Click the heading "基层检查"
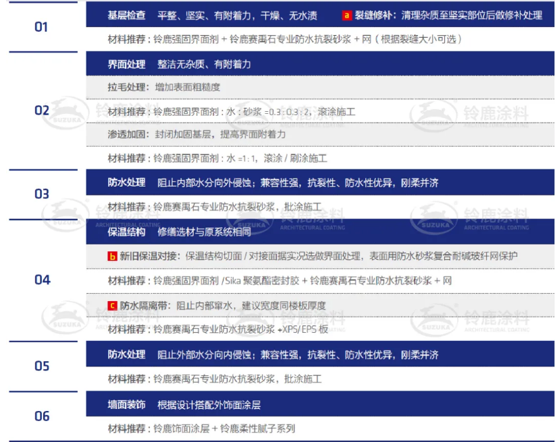The image size is (555, 442). tap(126, 15)
